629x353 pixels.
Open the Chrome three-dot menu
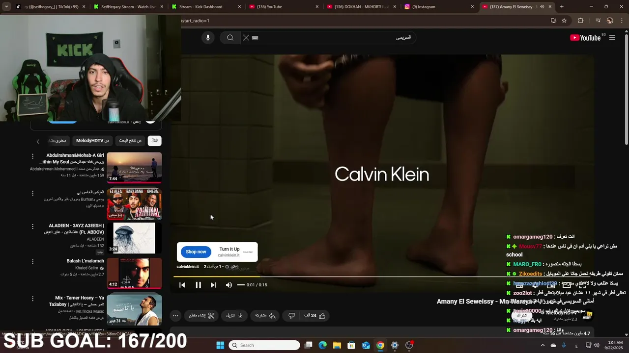pos(621,21)
